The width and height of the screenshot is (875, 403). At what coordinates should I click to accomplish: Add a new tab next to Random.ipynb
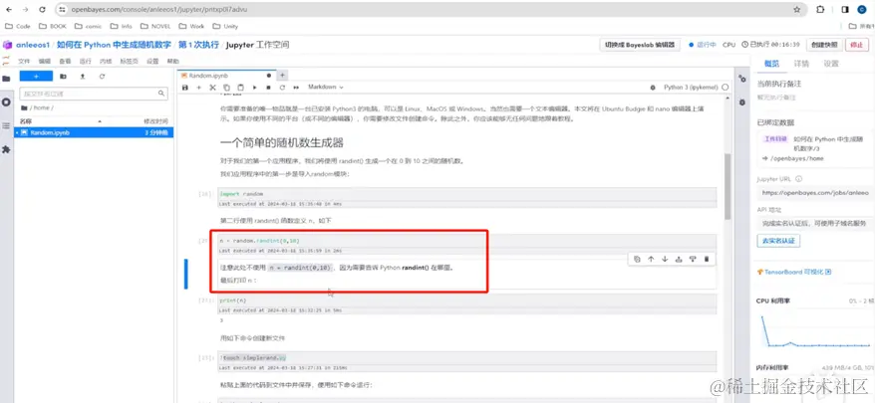(282, 75)
